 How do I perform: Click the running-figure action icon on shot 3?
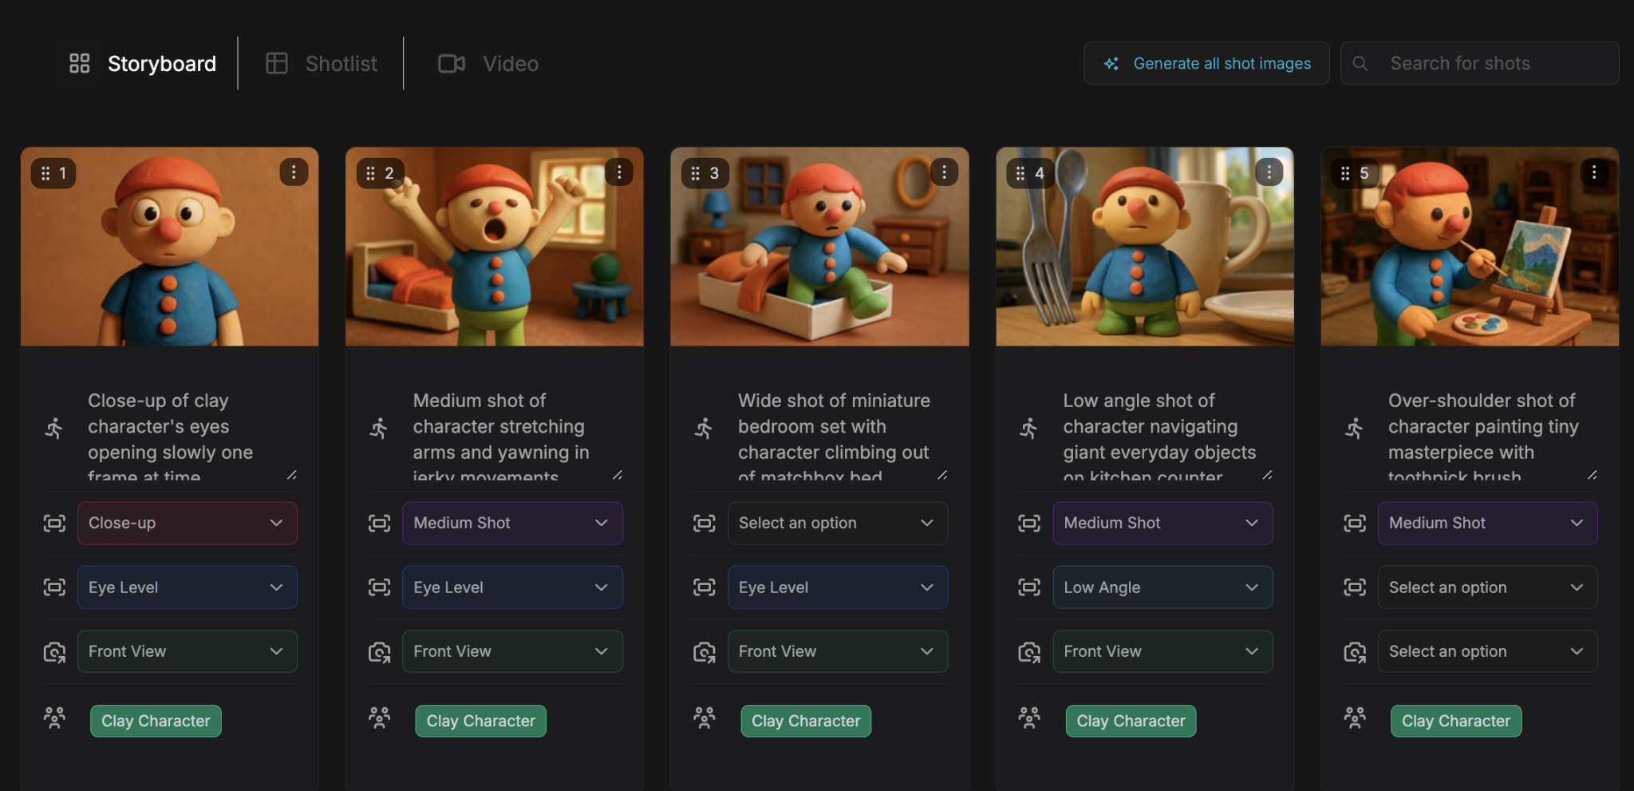pos(703,427)
